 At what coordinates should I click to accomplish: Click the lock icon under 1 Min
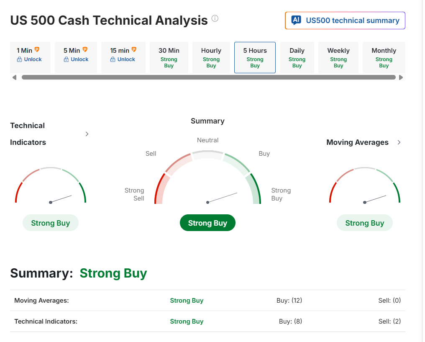tap(19, 59)
